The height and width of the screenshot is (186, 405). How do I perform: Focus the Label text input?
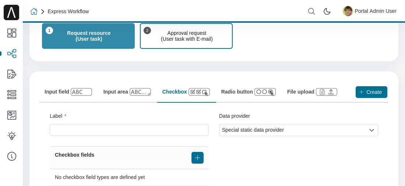click(x=129, y=130)
